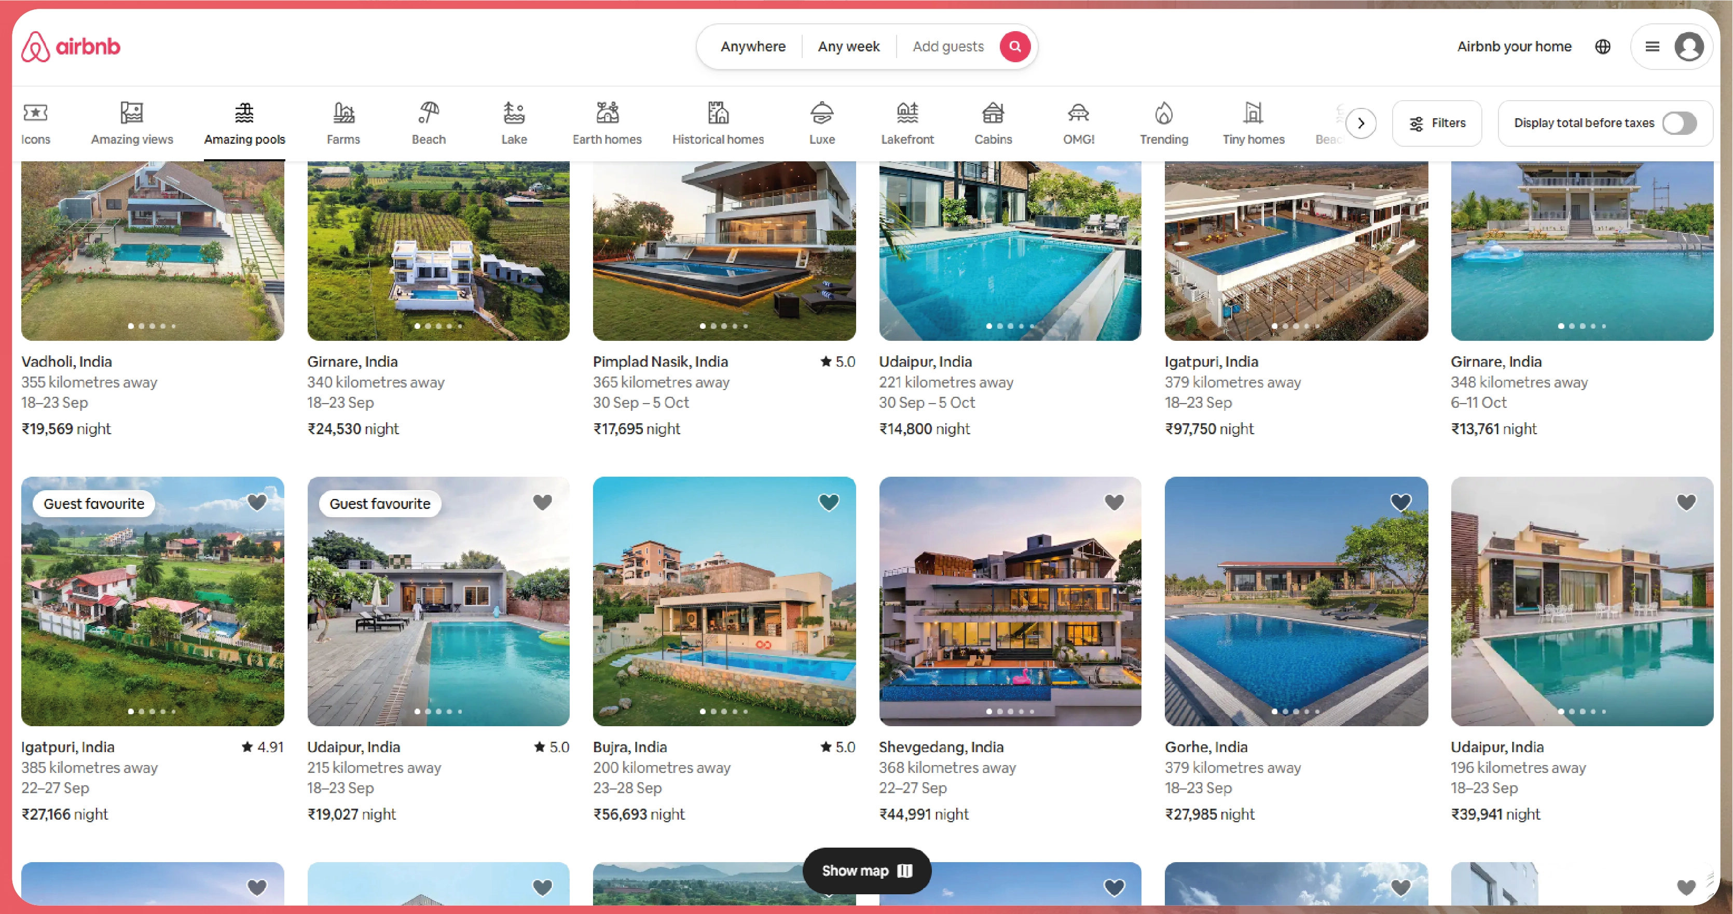1733x914 pixels.
Task: Favourite the Udaipur ₹39,941 listing heart
Action: click(x=1686, y=502)
